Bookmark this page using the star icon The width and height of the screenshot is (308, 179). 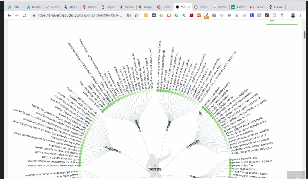pyautogui.click(x=136, y=16)
